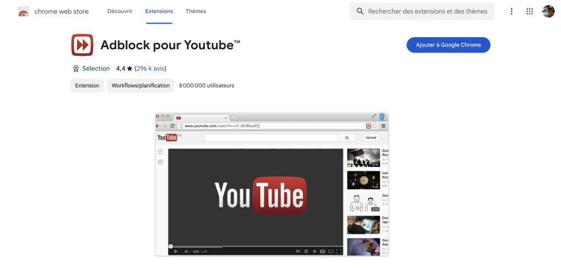
Task: Open the 296 k avis reviews link
Action: coord(150,68)
